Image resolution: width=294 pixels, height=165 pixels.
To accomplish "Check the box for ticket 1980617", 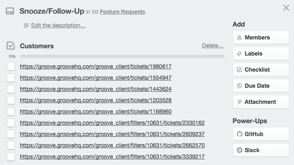I will pos(11,66).
